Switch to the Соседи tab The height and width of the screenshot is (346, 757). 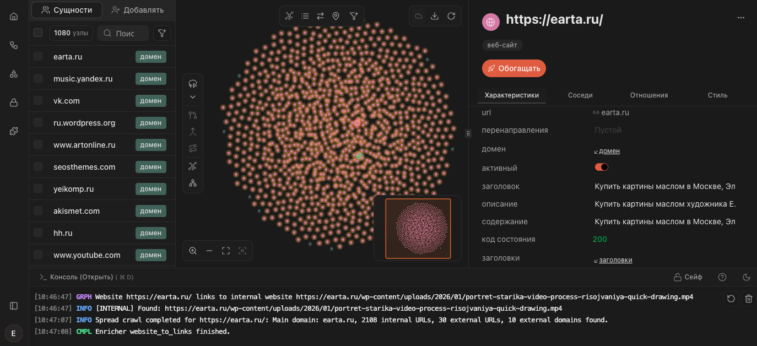coord(580,95)
